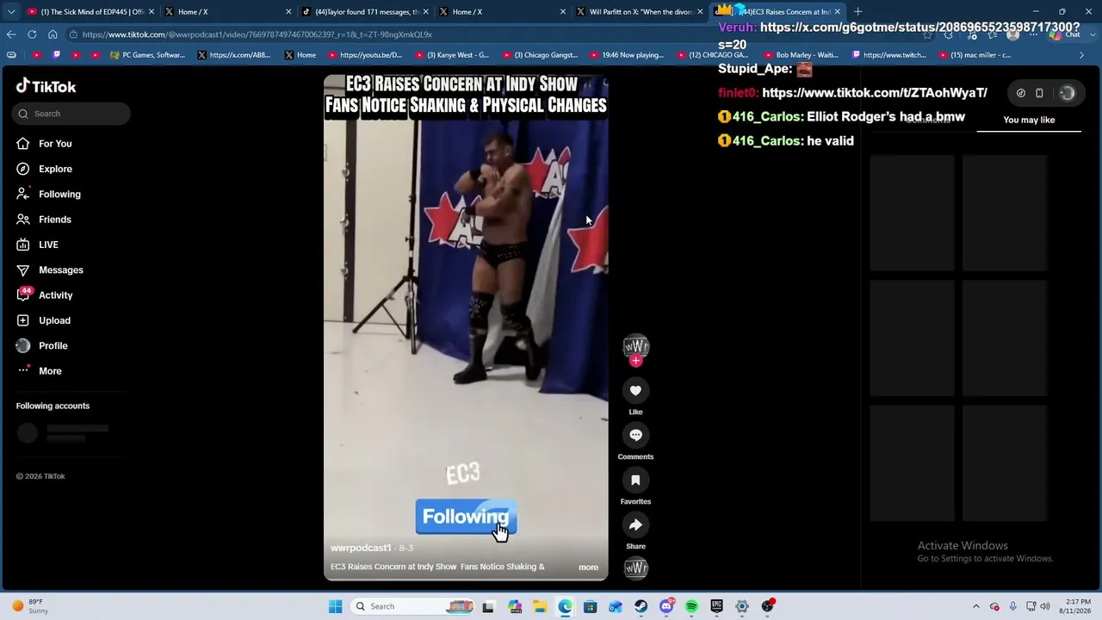Open the x.com link posted by Veruh
This screenshot has height=620, width=1102.
tap(899, 36)
